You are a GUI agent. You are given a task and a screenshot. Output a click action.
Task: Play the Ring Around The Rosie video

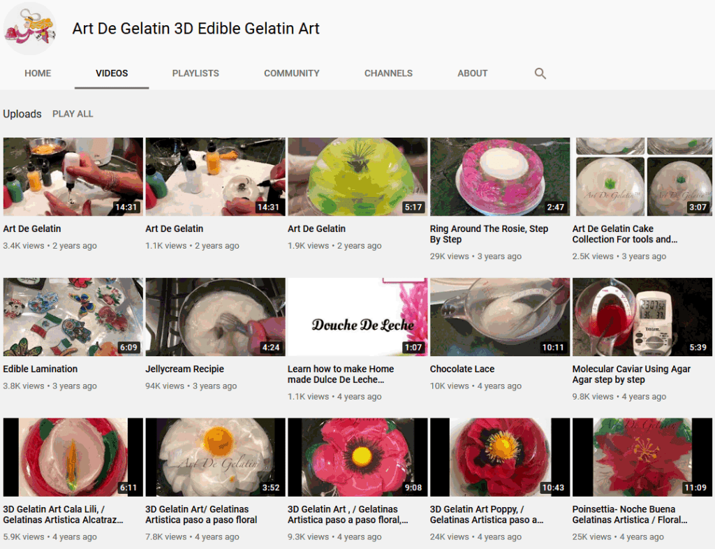point(499,175)
